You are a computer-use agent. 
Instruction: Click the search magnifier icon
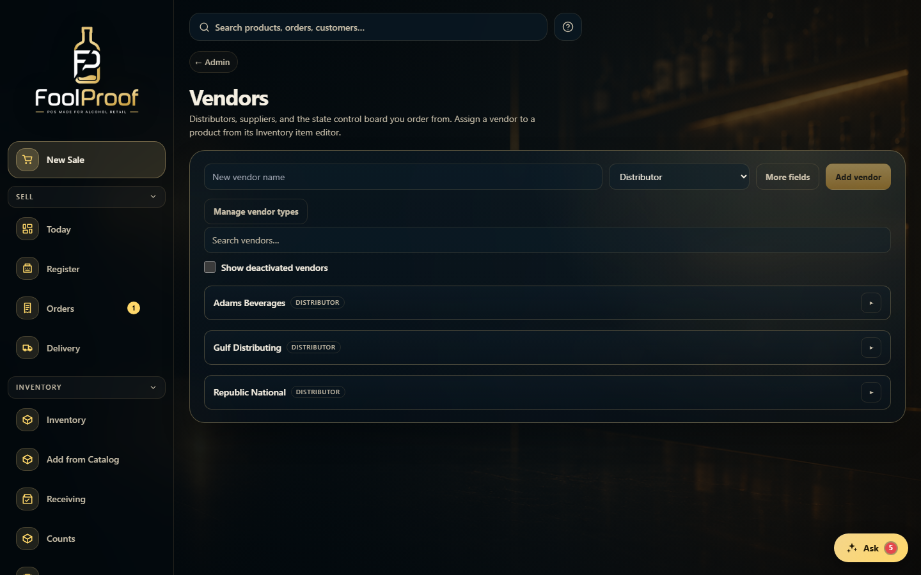(x=205, y=27)
